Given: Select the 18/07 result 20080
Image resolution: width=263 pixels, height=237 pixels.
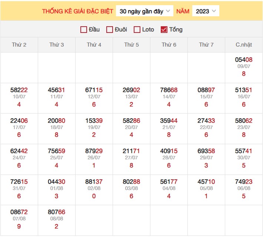Looking at the screenshot, I should coord(57,121).
